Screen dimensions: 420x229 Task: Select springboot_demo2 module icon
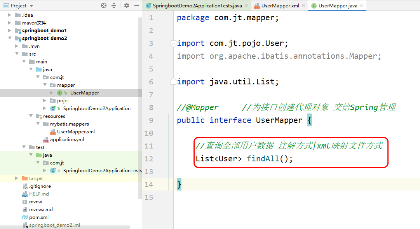click(x=18, y=38)
